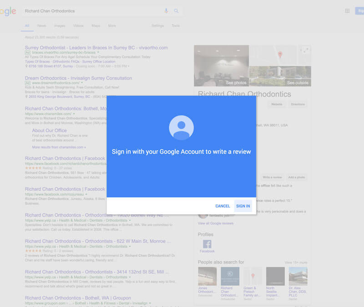Image resolution: width=364 pixels, height=307 pixels.
Task: Click the Add a photo button
Action: [x=297, y=177]
